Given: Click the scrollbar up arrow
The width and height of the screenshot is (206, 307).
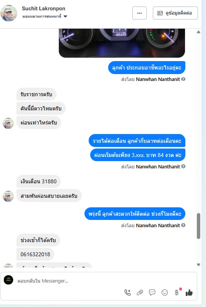Looking at the screenshot, I should point(198,32).
